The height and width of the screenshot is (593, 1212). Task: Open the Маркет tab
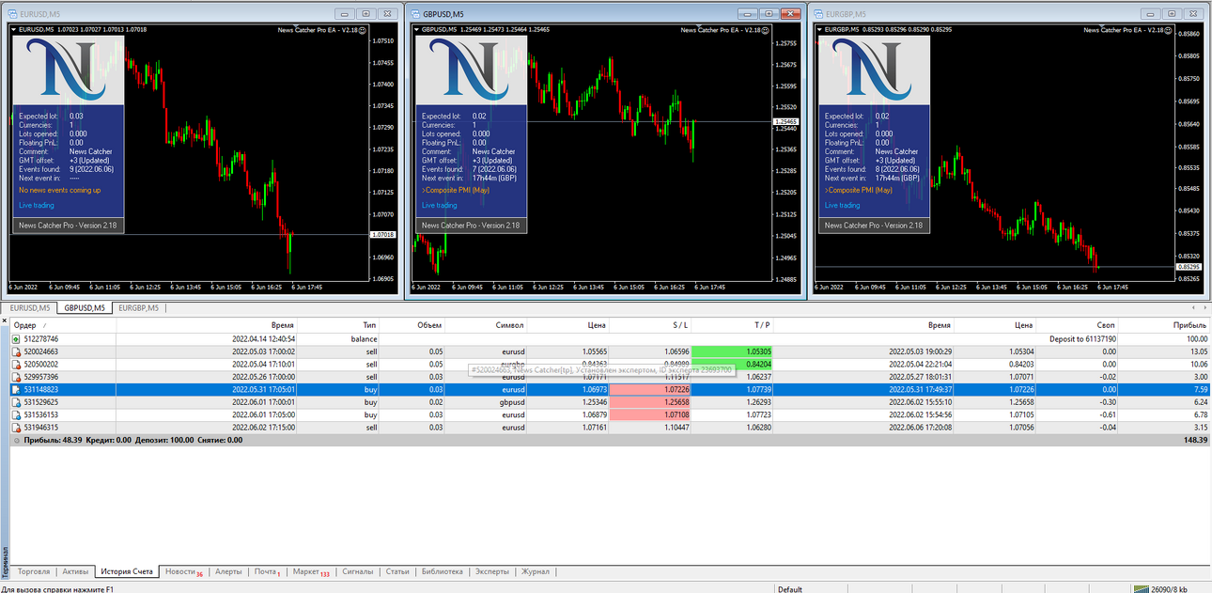310,571
